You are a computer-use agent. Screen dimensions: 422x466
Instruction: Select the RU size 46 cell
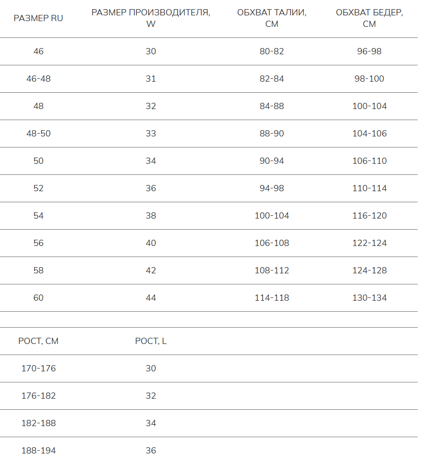[38, 51]
